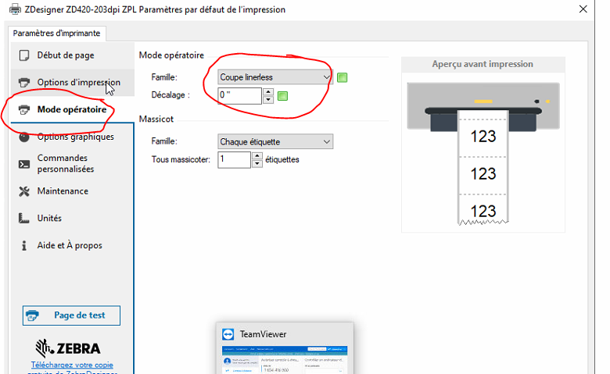Click into the Décalage input field
Screen dimensions: 610x374
coord(239,95)
